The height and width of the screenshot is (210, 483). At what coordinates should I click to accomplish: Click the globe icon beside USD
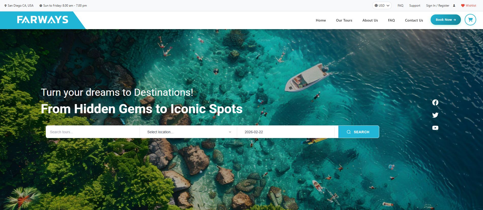[376, 6]
